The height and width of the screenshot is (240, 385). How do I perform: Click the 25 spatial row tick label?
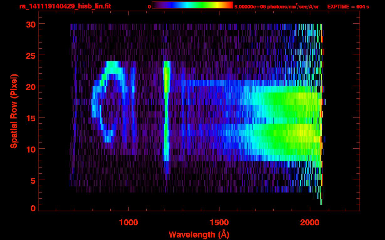(x=30, y=55)
